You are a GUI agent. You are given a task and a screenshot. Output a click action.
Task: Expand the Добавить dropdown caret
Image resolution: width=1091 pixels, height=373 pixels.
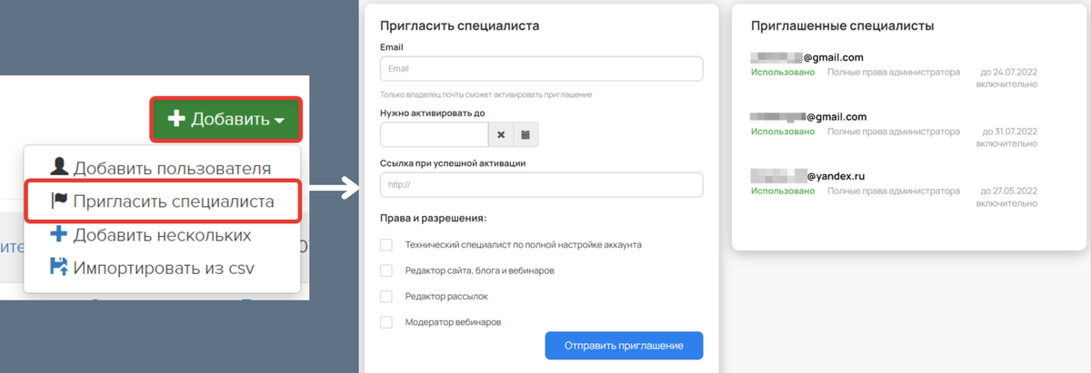click(x=279, y=121)
